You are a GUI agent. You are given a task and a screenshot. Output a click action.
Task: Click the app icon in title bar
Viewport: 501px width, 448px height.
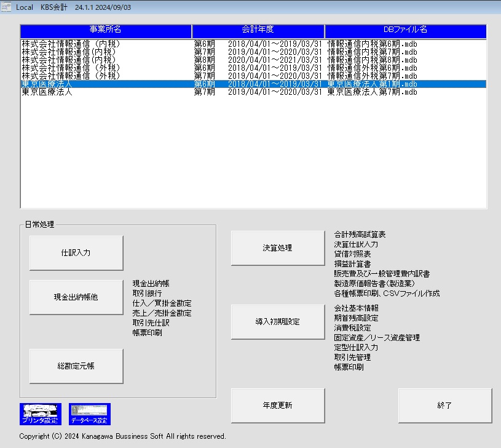[x=7, y=7]
